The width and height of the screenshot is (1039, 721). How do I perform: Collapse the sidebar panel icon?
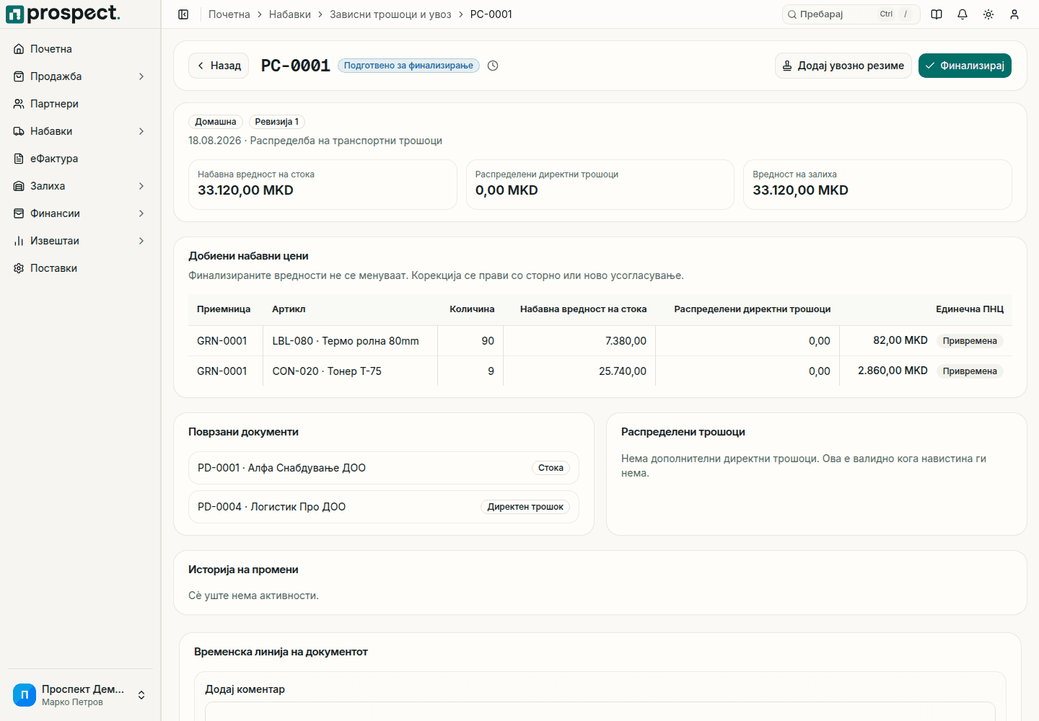tap(183, 14)
